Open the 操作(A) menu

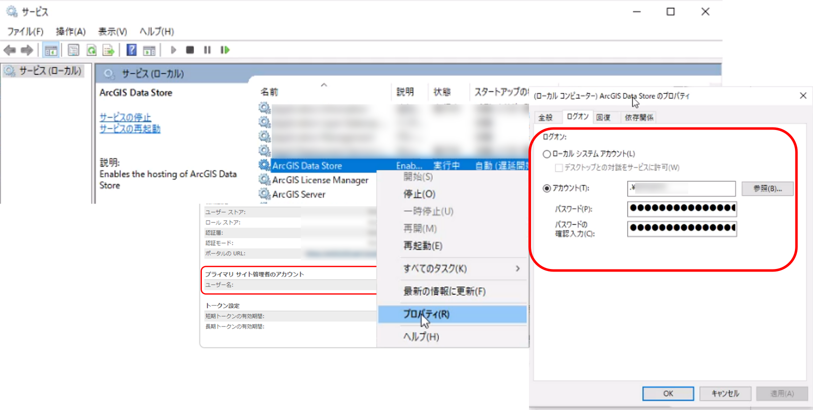coord(71,31)
